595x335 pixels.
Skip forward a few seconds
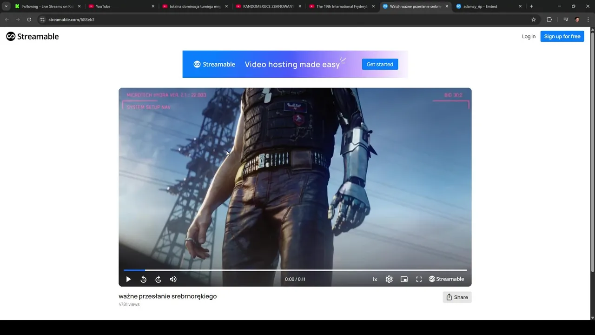click(x=159, y=279)
